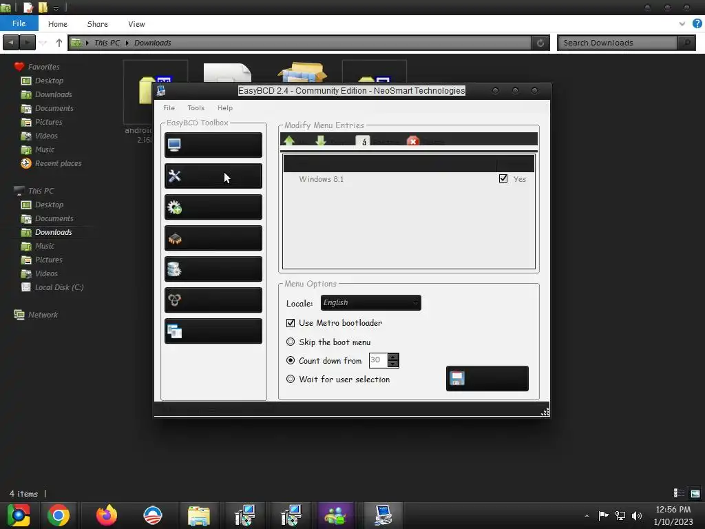
Task: Select Edit Boot Menu wrench-and-screwdriver button
Action: [x=213, y=176]
